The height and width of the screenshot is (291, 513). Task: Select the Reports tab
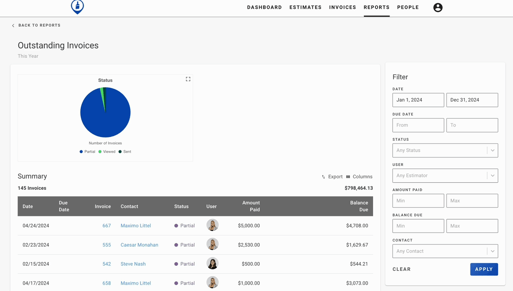[x=377, y=7]
